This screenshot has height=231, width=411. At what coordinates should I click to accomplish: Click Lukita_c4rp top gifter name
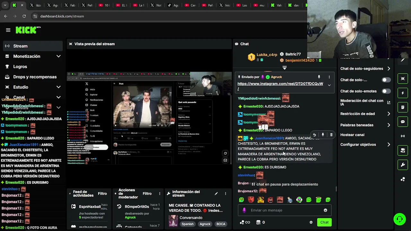267,55
